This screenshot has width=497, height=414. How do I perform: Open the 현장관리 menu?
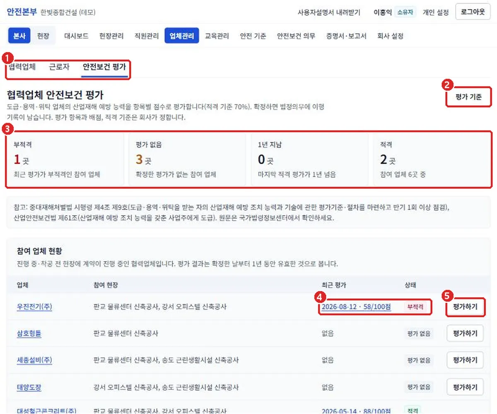tap(111, 36)
